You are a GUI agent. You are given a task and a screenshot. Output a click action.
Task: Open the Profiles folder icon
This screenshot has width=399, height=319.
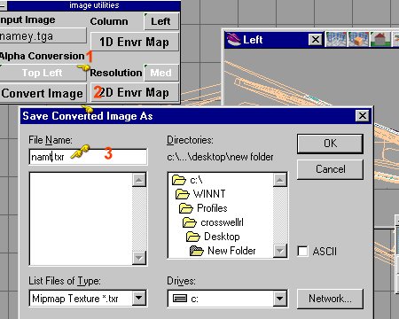(186, 208)
